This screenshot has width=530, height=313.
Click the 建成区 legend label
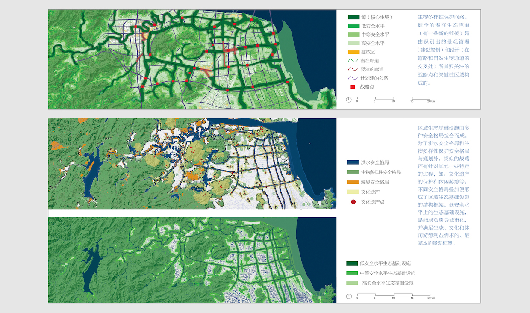(368, 52)
